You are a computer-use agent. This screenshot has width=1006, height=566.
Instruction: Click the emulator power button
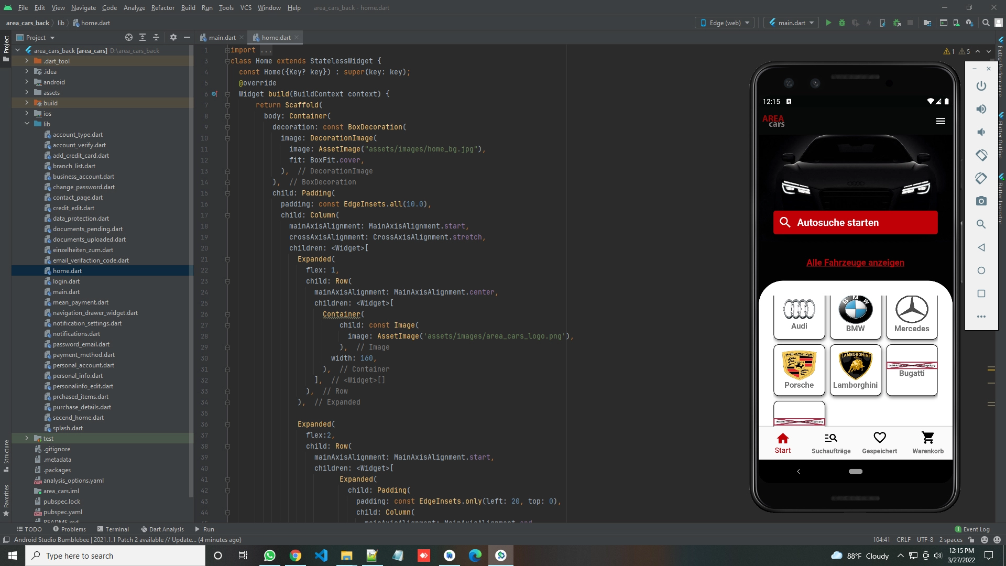click(x=981, y=86)
